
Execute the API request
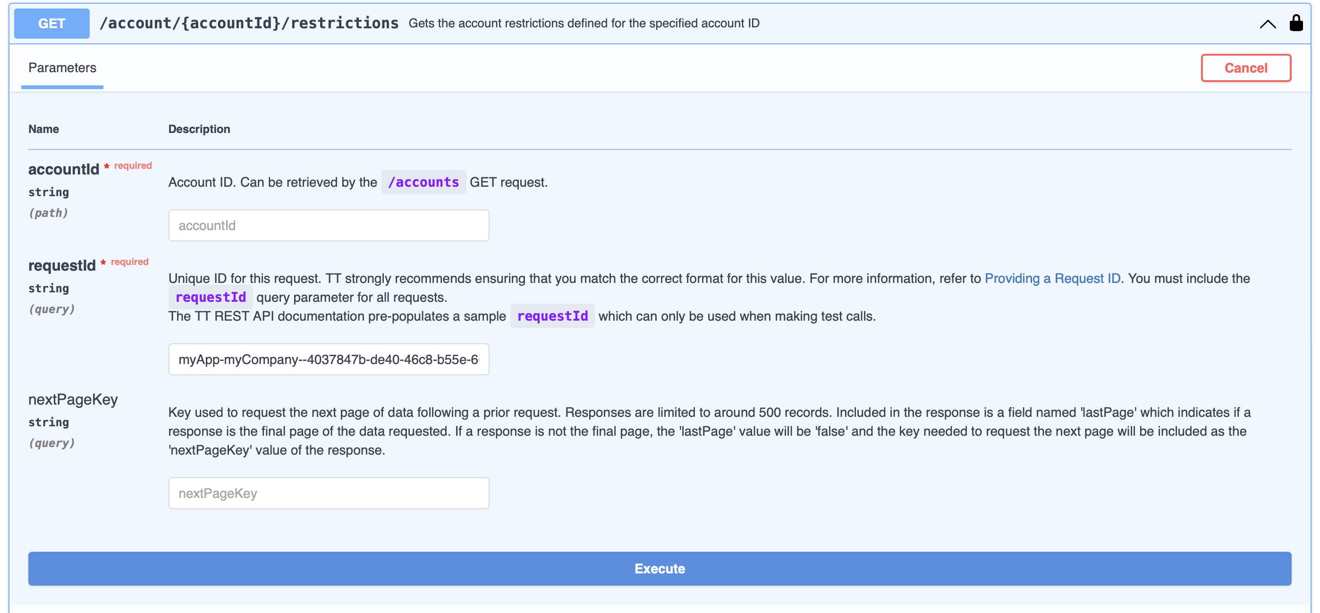click(x=660, y=569)
